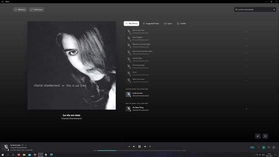Click the currently playing 'La vie en rose' queue row

(187, 94)
